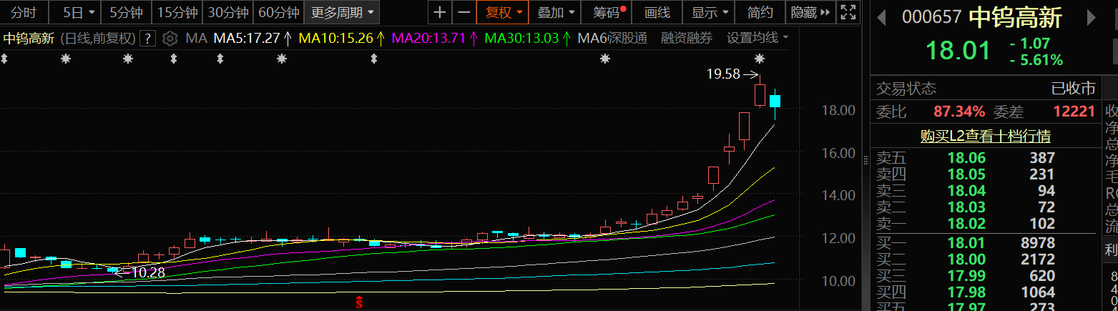Select the 60分钟 period tab
This screenshot has width=1118, height=311.
tap(278, 12)
